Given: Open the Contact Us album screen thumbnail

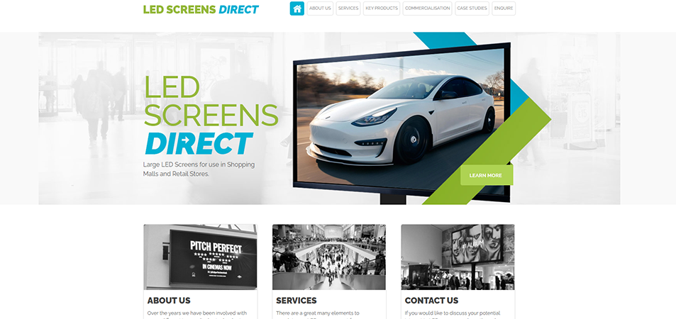Looking at the screenshot, I should [x=458, y=257].
